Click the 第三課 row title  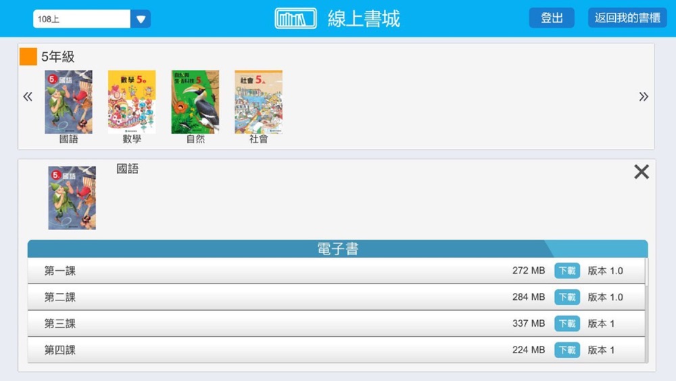pyautogui.click(x=60, y=323)
